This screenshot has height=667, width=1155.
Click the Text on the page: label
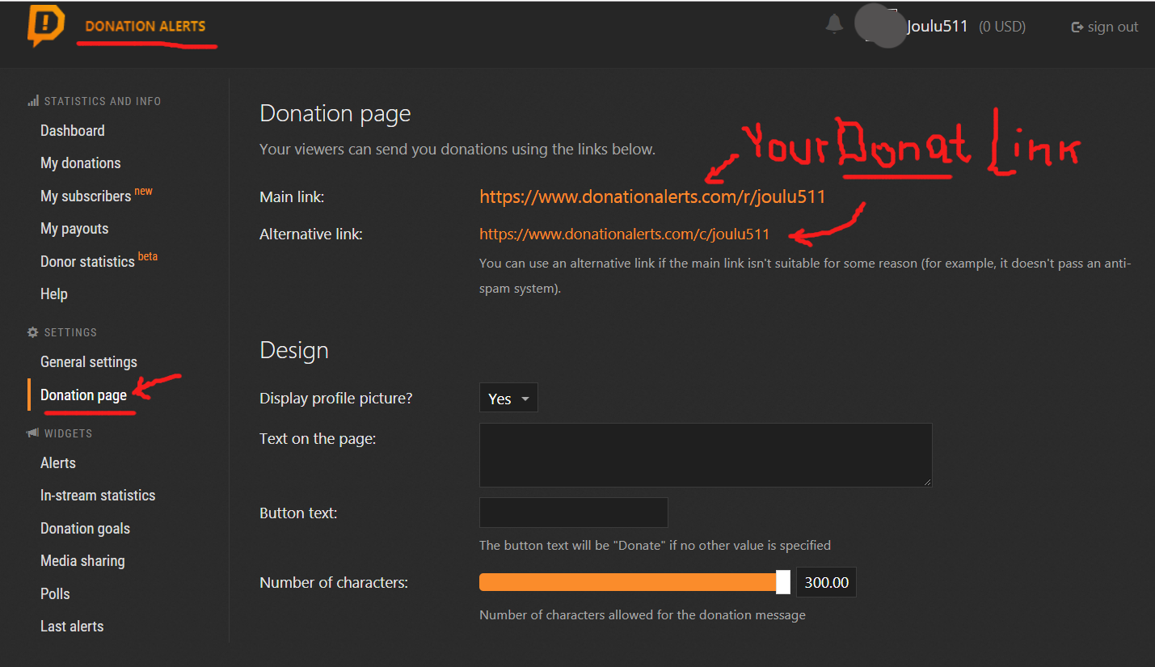pos(318,438)
